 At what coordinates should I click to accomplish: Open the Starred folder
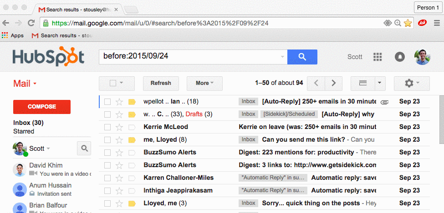click(x=24, y=131)
